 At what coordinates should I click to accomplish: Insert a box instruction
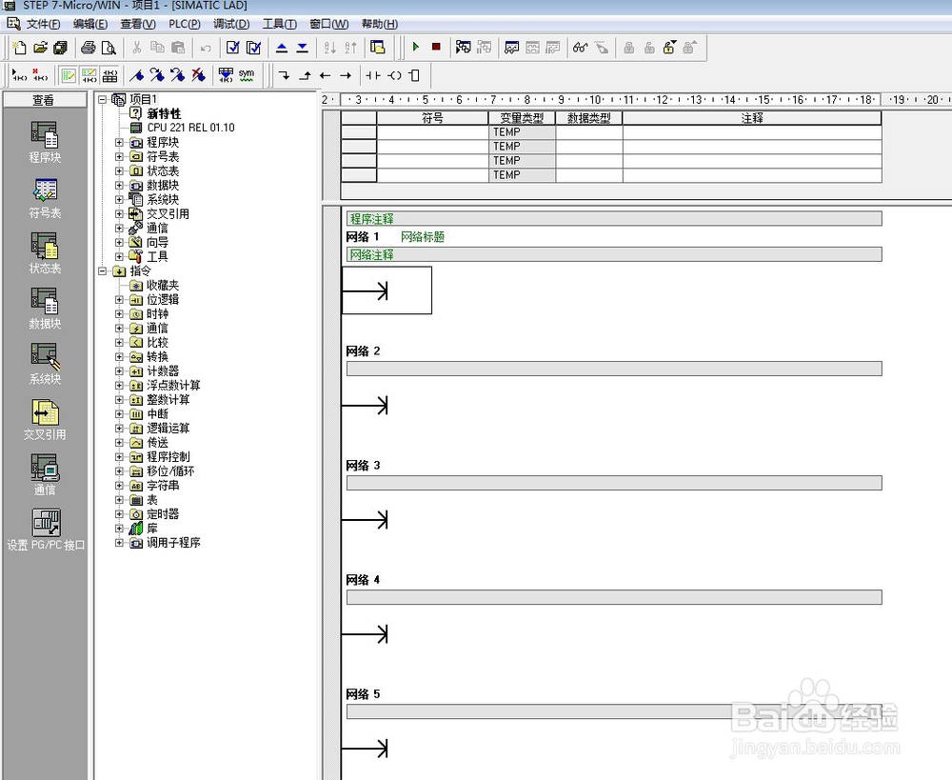(x=415, y=75)
